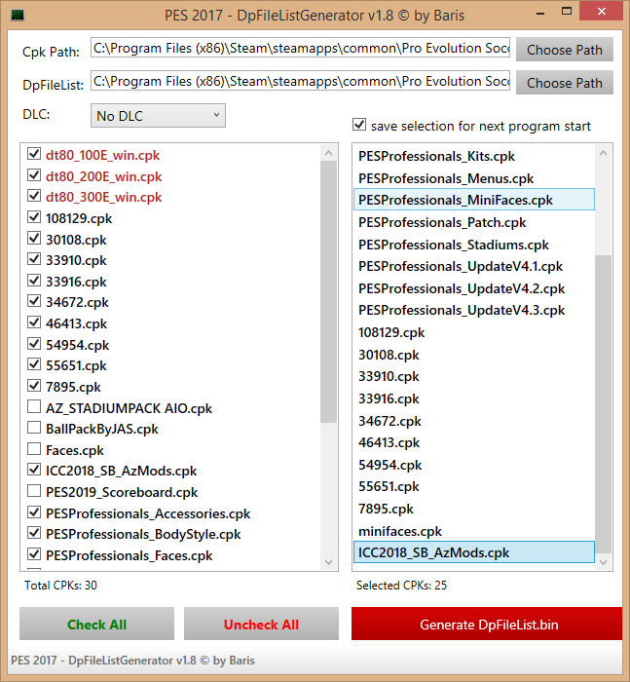The height and width of the screenshot is (682, 630).
Task: Check the BallPackByJAS.cpk box
Action: (x=34, y=428)
